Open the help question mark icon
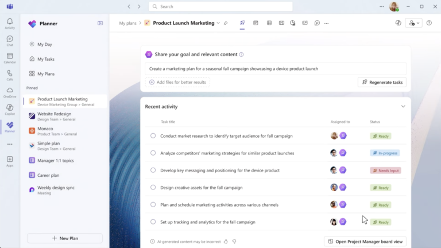Viewport: 441px width, 248px height. point(429,23)
